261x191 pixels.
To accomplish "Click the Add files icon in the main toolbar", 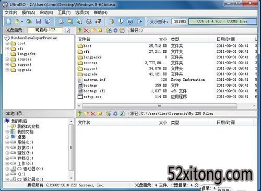I will point(112,21).
